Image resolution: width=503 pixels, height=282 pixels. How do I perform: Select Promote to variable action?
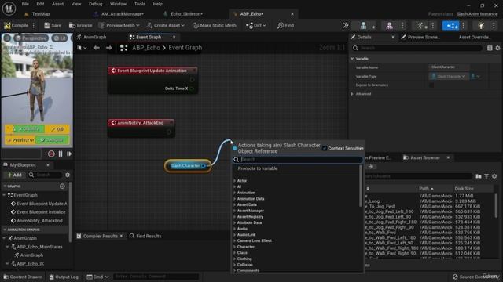coord(258,168)
